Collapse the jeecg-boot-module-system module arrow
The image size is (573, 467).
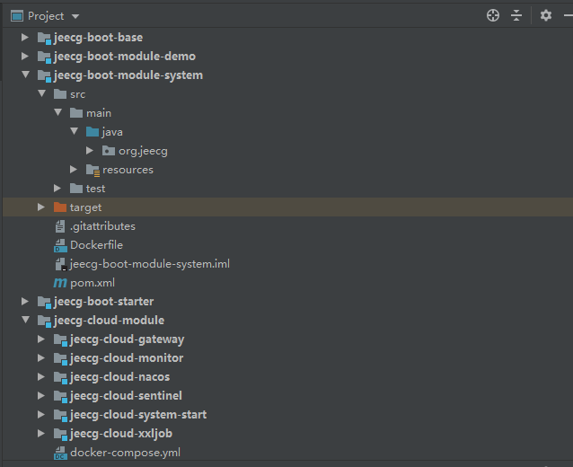pos(26,75)
